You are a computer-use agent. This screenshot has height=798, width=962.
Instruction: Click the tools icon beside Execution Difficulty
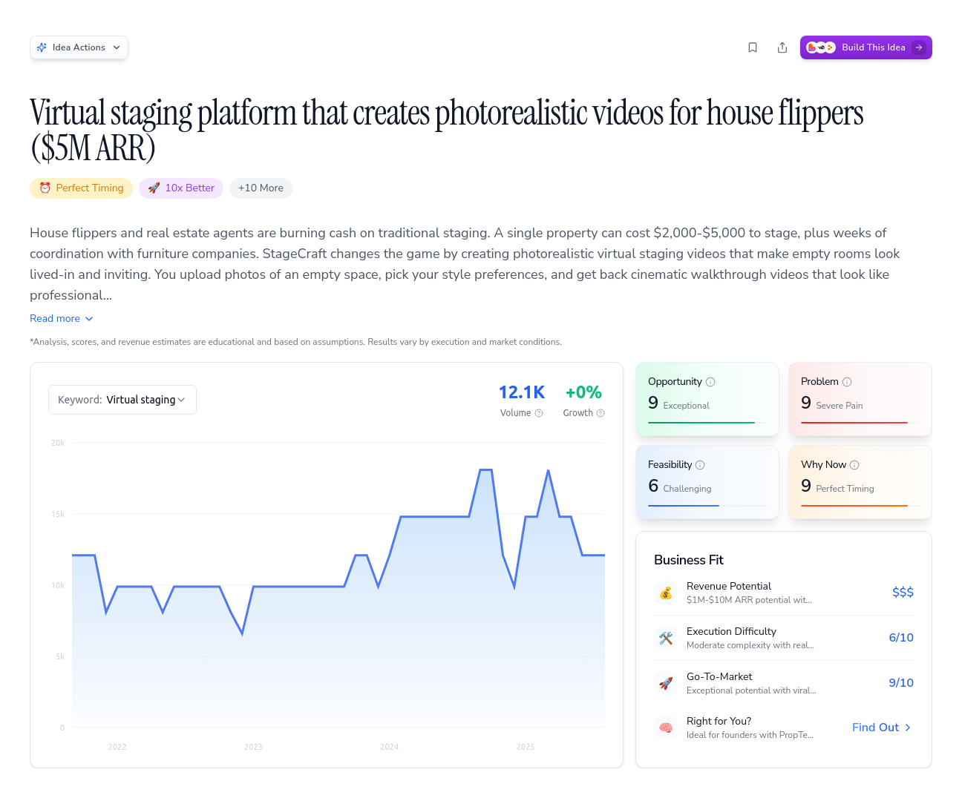[666, 638]
